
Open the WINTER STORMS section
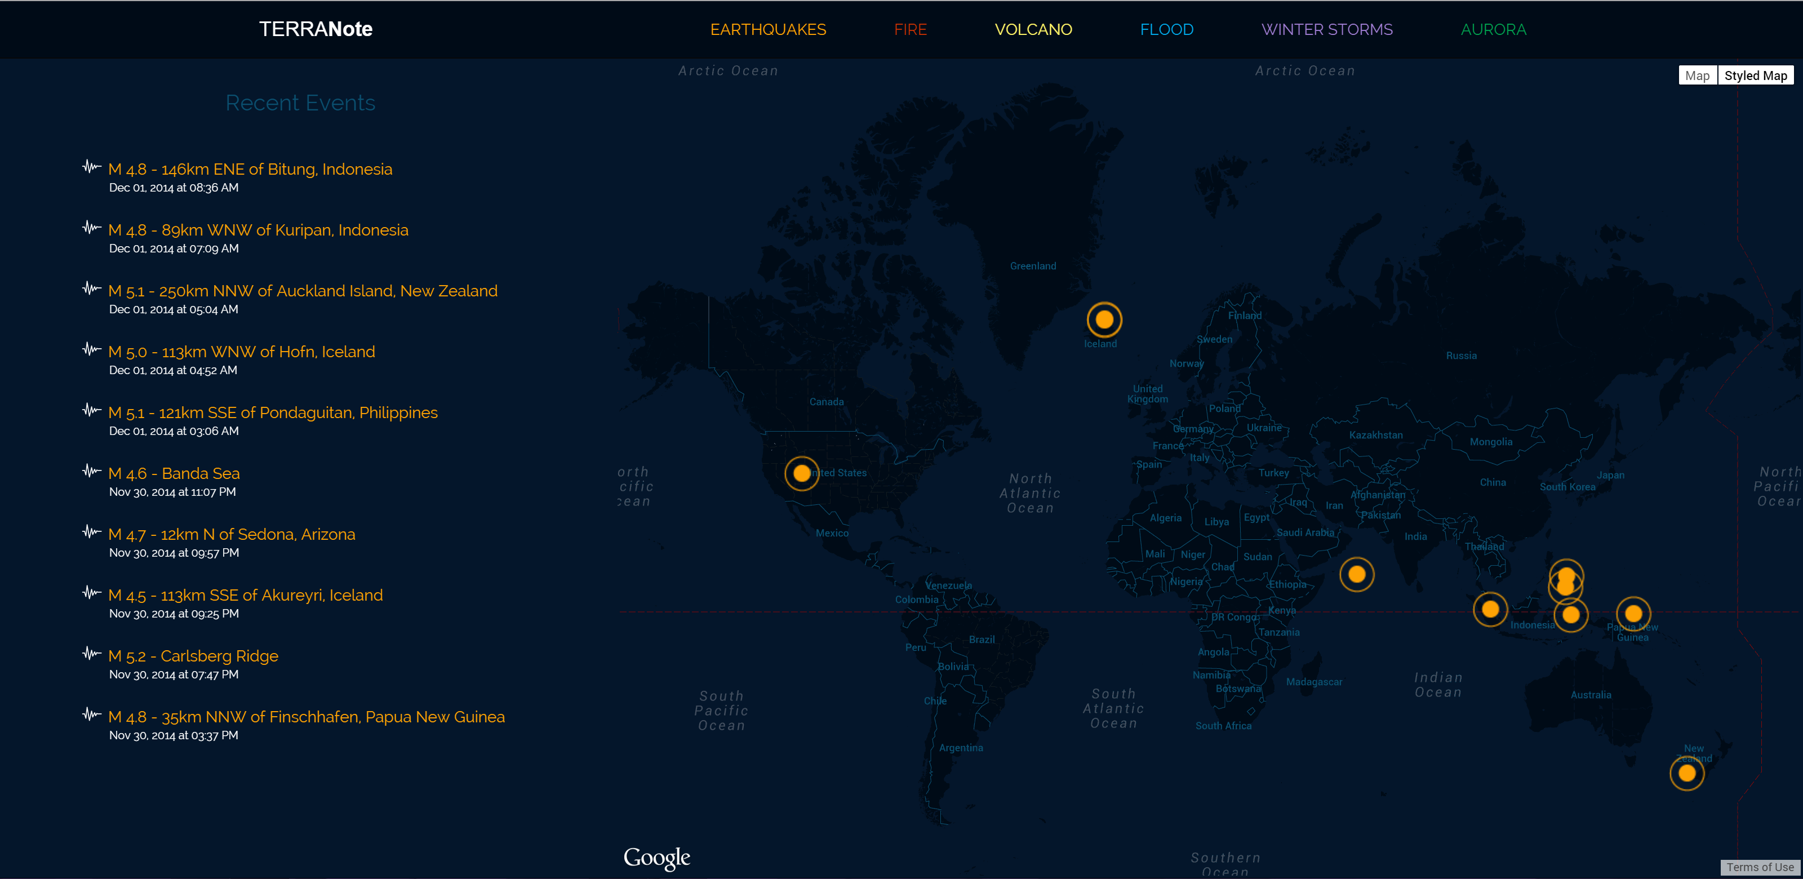click(1326, 29)
